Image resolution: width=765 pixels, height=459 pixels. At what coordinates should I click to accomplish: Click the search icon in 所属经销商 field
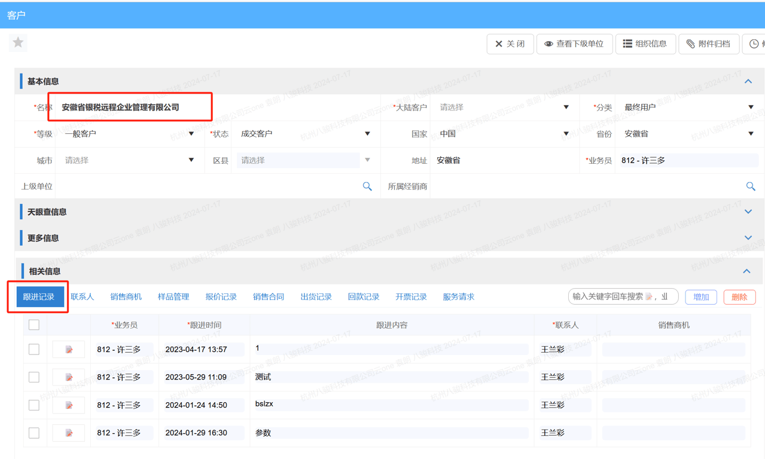(751, 186)
